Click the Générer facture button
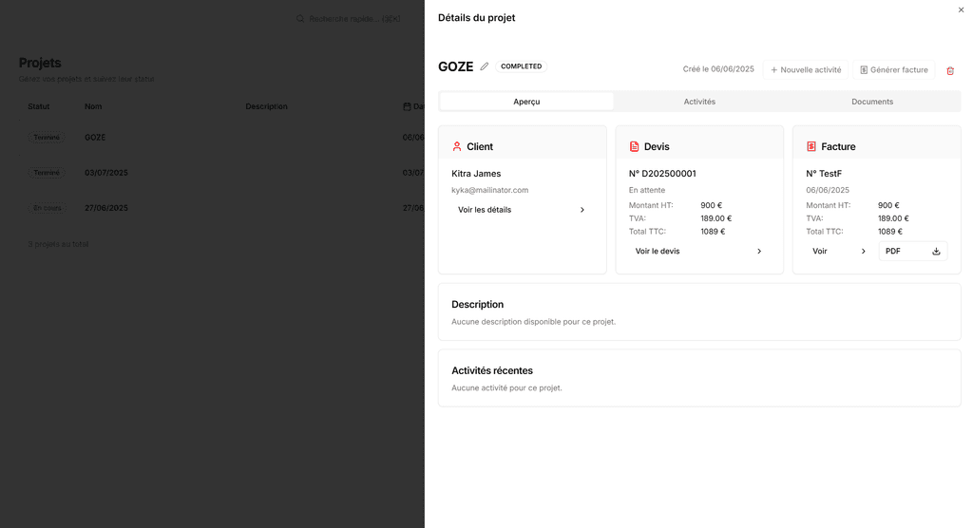This screenshot has height=528, width=973. tap(894, 70)
